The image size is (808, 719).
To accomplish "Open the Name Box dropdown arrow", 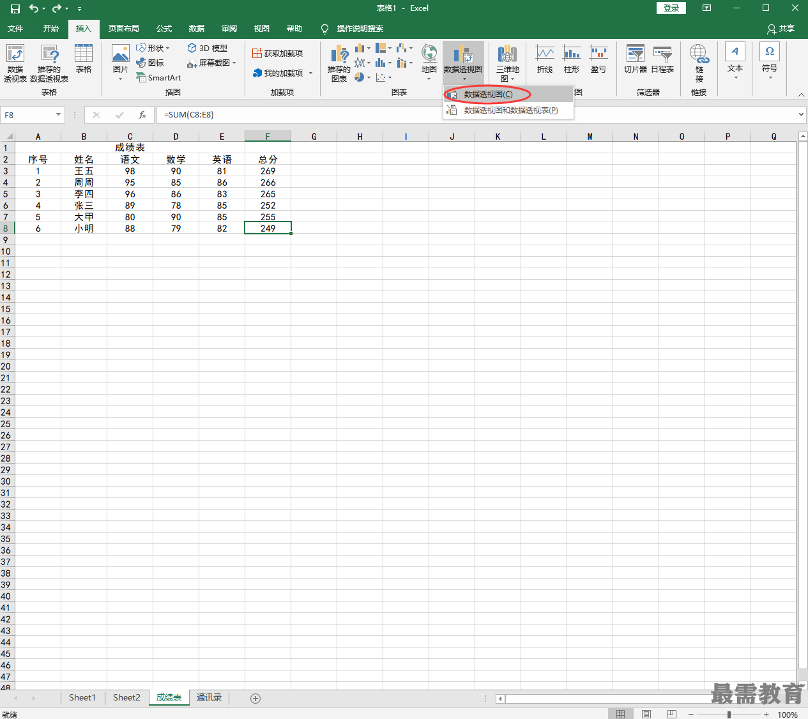I will [58, 115].
